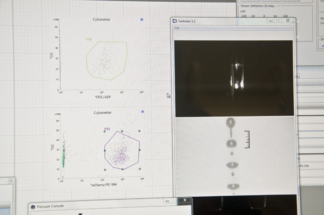The image size is (324, 215).
Task: Click the blue dot on the FITC/GFP plot
Action: [x=141, y=19]
